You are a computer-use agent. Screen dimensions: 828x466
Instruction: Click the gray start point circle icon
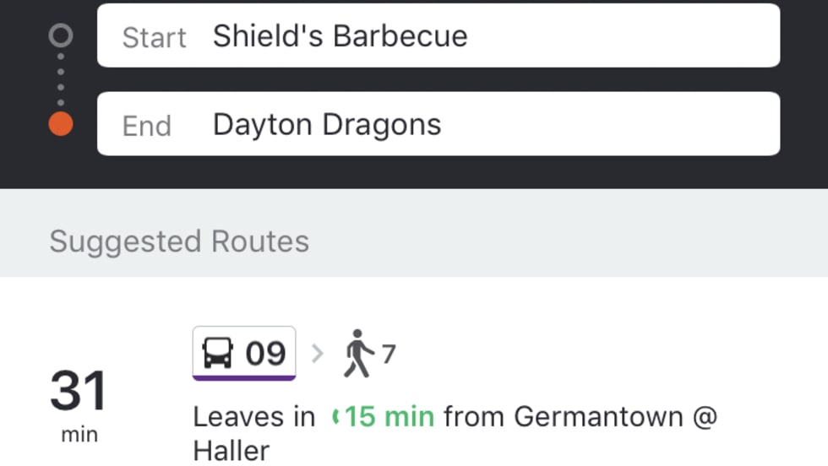(x=61, y=35)
